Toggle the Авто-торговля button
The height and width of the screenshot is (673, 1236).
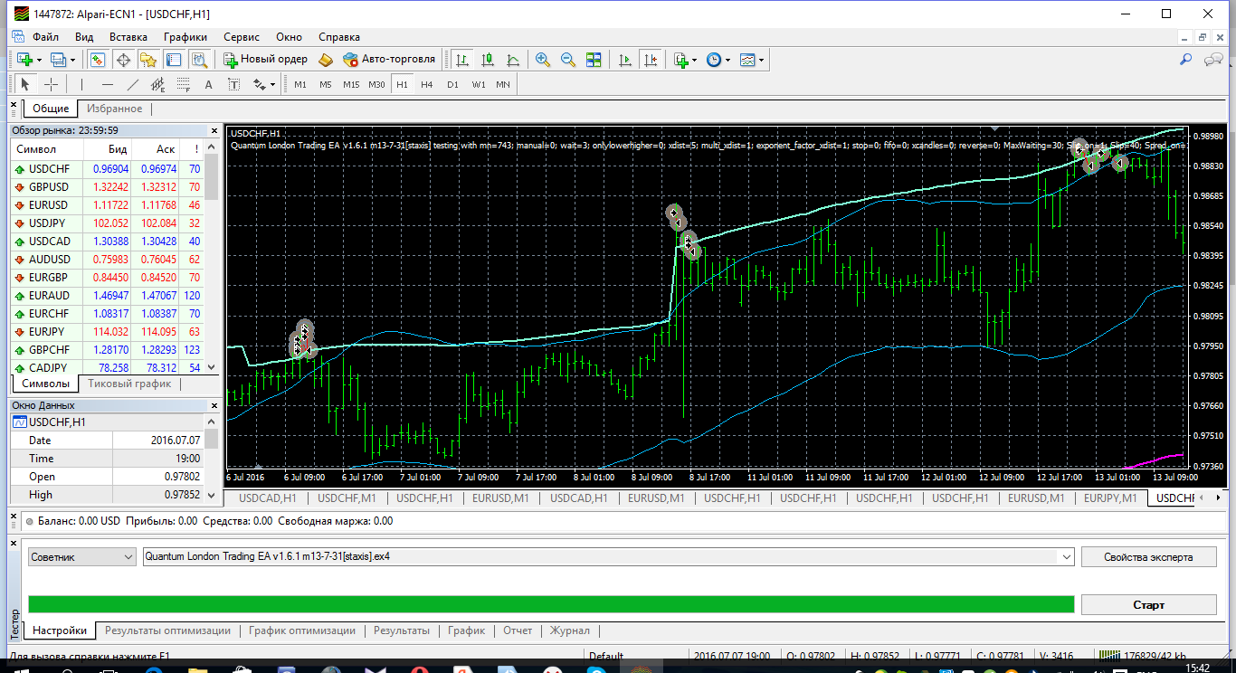(x=389, y=59)
